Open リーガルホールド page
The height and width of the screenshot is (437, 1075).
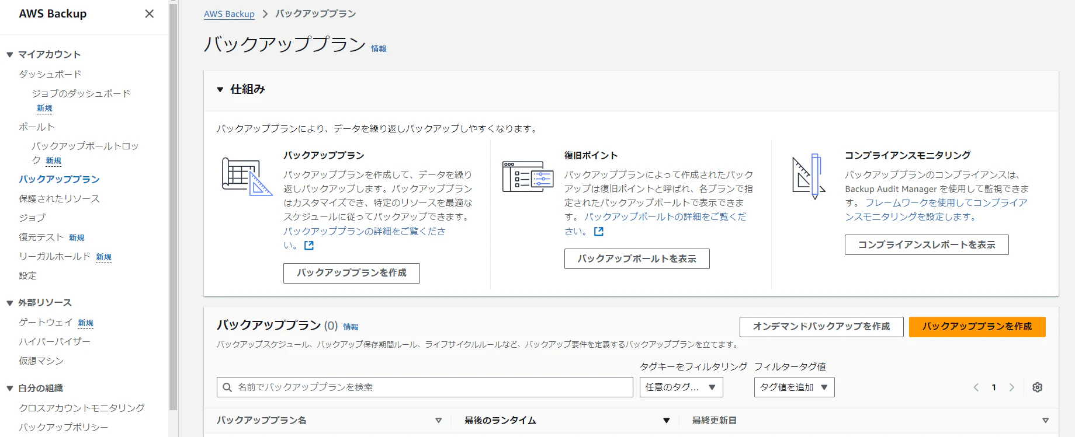click(55, 256)
